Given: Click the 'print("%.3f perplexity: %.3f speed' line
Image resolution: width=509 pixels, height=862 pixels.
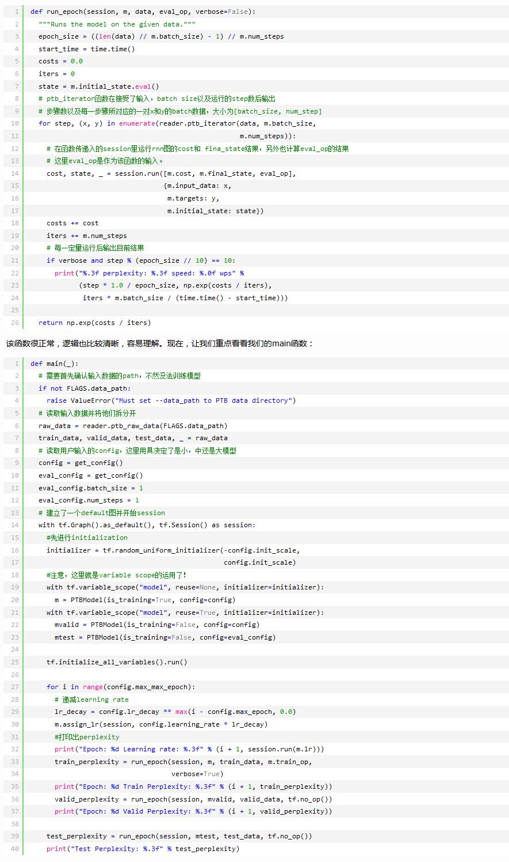Looking at the screenshot, I should 149,273.
